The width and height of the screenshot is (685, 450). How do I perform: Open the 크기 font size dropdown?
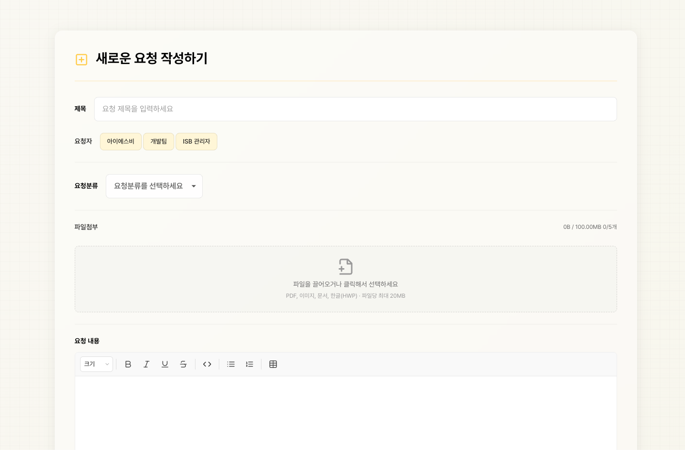click(x=97, y=364)
